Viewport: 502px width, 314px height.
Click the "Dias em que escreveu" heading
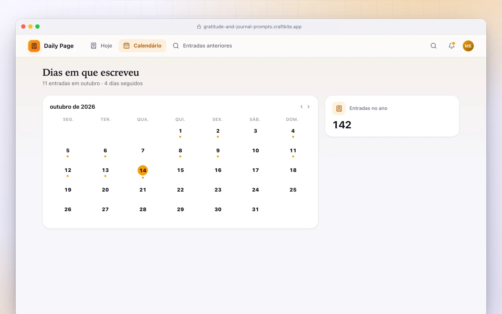91,73
